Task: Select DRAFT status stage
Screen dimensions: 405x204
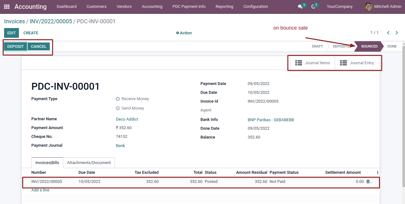Action: pyautogui.click(x=317, y=46)
